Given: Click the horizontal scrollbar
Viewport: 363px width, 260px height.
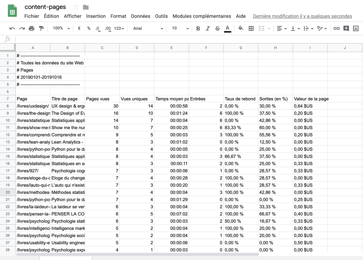Looking at the screenshot, I should (x=138, y=254).
